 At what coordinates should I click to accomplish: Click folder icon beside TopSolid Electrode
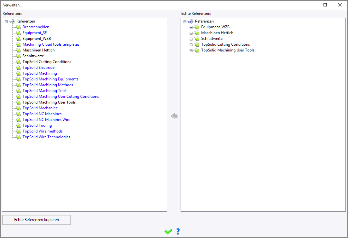pos(18,68)
